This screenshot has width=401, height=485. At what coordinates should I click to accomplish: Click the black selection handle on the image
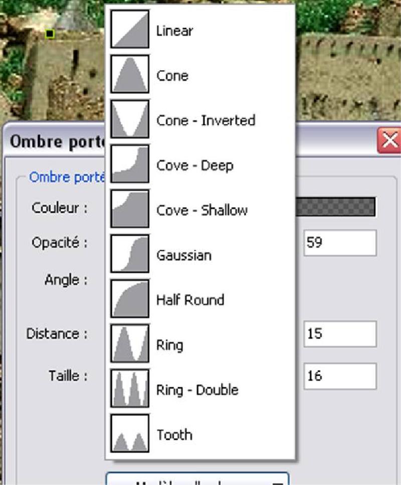pos(50,34)
